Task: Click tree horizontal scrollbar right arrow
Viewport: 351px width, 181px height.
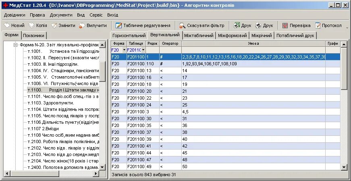Action: pos(96,173)
